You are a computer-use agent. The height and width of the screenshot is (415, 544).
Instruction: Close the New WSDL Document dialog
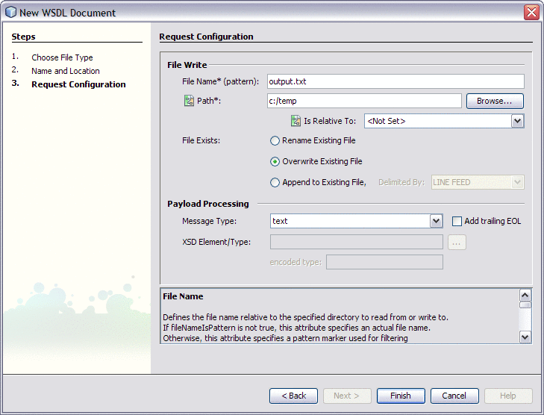(531, 13)
